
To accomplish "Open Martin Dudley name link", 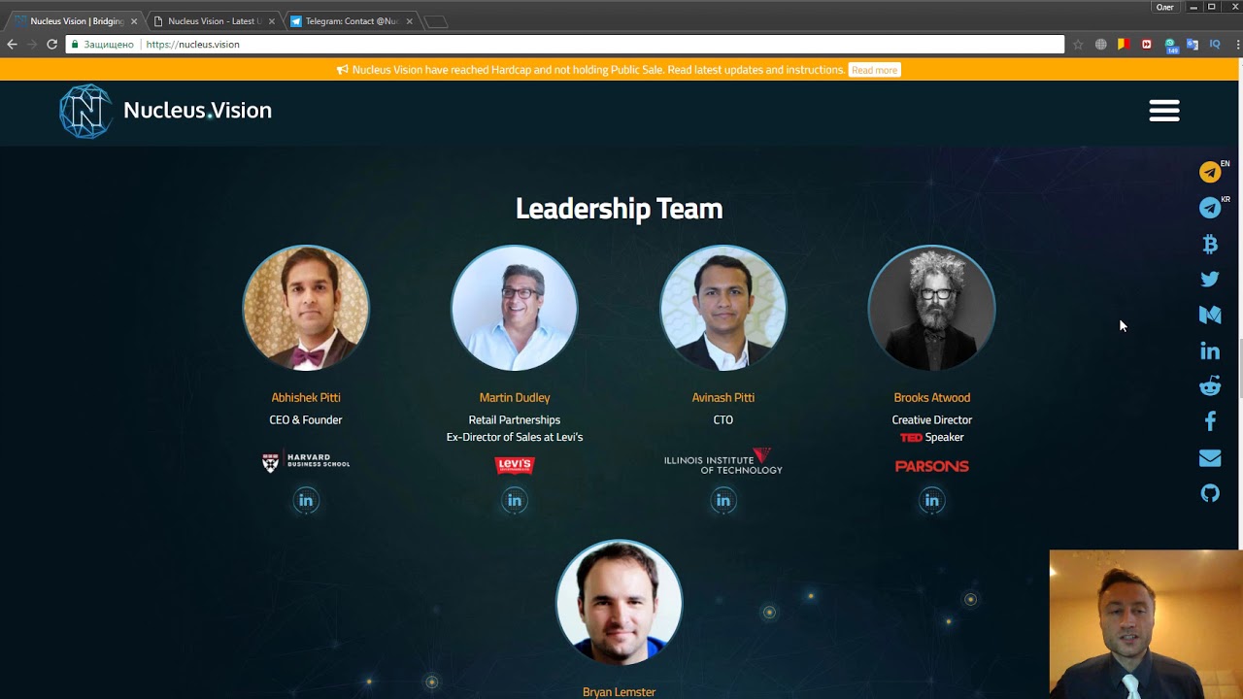I will point(515,397).
